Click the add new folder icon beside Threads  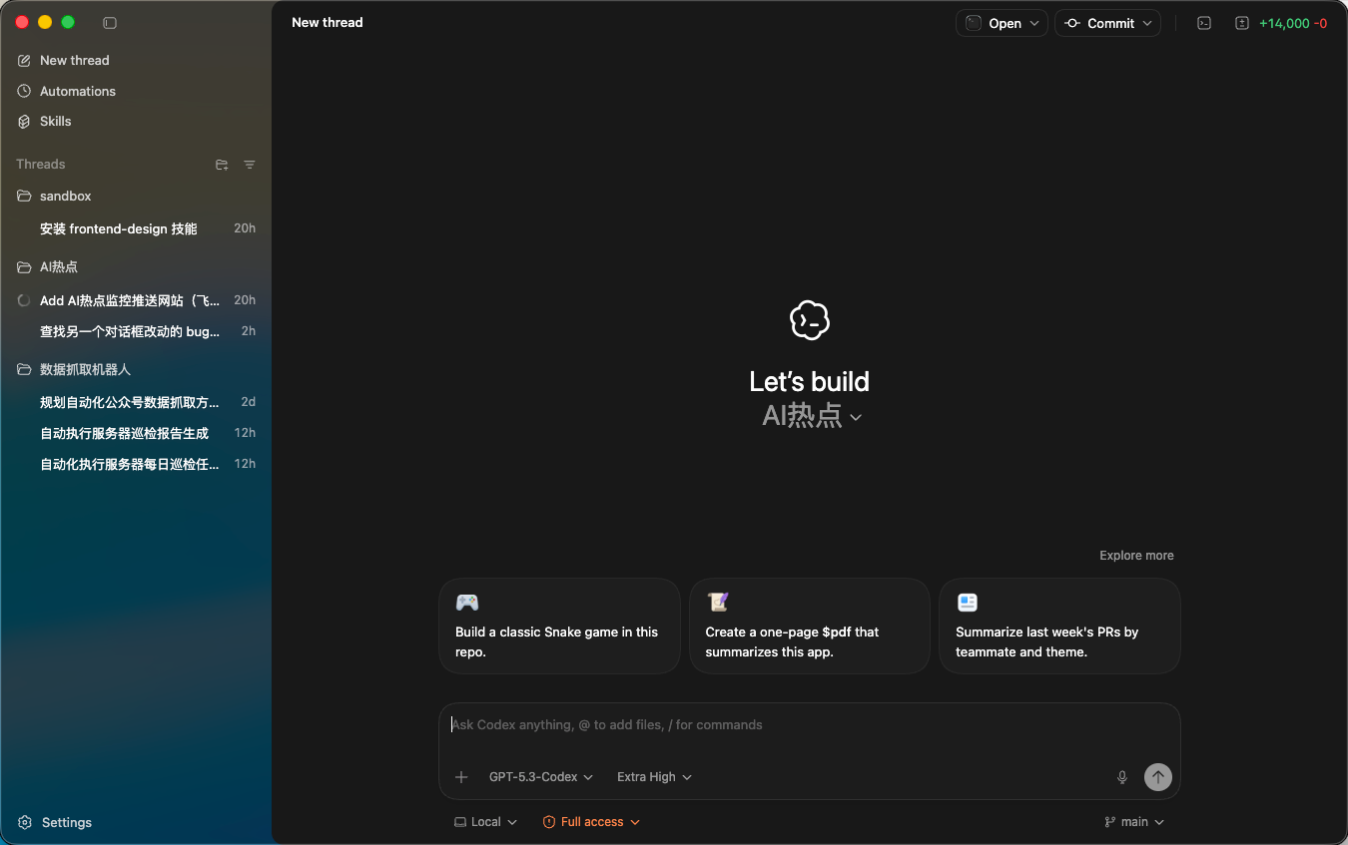[x=222, y=165]
